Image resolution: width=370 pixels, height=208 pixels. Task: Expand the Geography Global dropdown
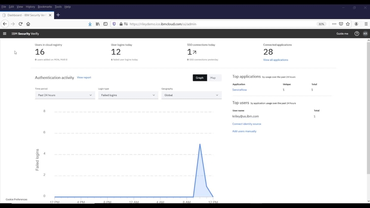191,95
